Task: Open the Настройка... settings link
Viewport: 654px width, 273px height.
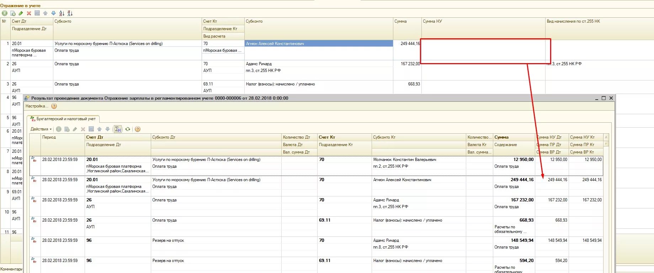Action: (37, 106)
